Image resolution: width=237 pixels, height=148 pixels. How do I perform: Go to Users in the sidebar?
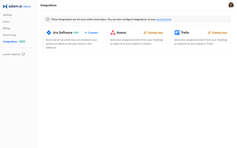[x=6, y=21]
